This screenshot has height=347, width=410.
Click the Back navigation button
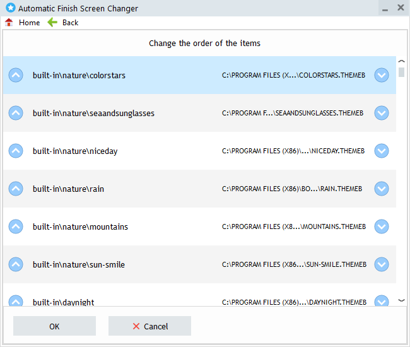[63, 23]
